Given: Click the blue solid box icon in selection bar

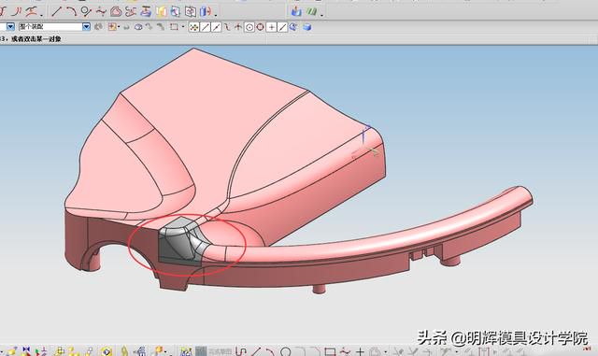Looking at the screenshot, I should tap(307, 27).
